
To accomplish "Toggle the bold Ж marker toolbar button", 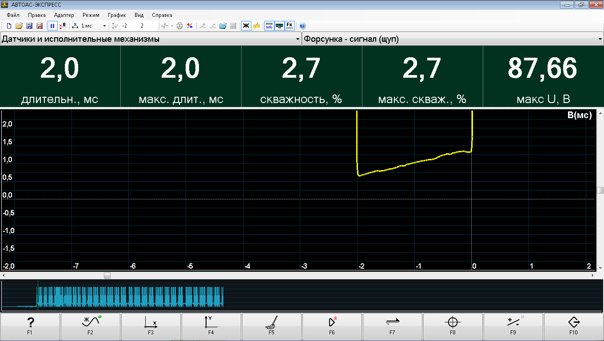I will (x=246, y=26).
